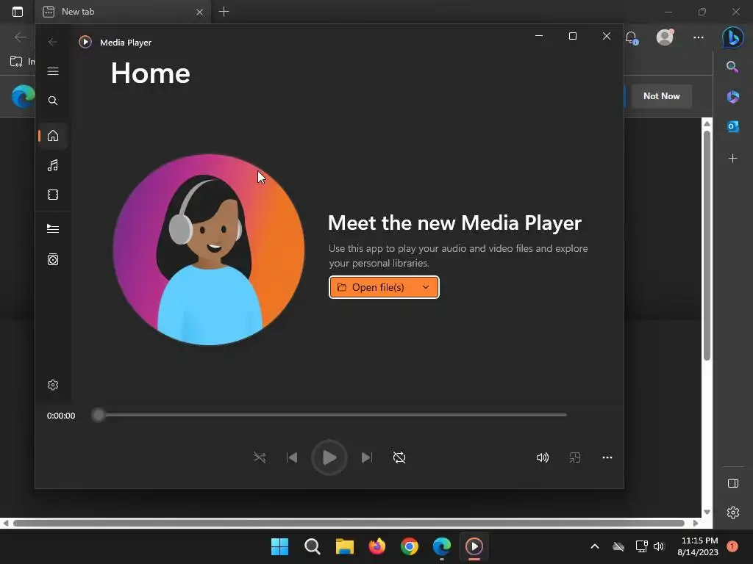This screenshot has height=564, width=753.
Task: Click the playback seek slider thumb
Action: click(x=99, y=415)
